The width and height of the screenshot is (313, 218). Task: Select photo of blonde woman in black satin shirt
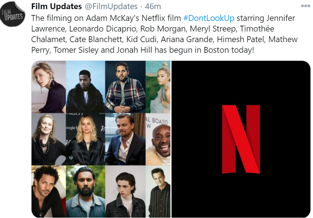86,139
